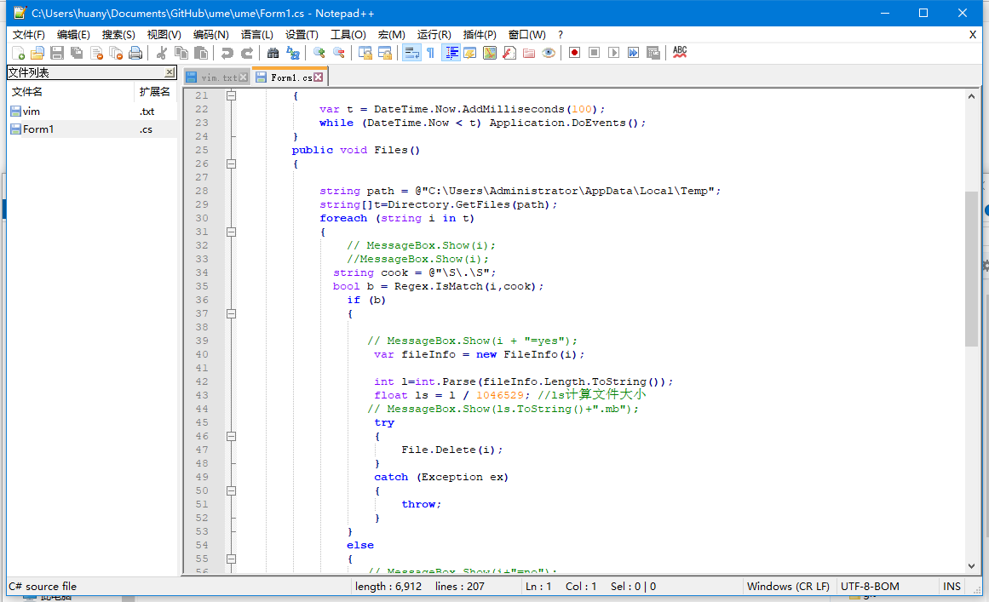This screenshot has width=989, height=602.
Task: Close the vim.txt tab
Action: (x=244, y=77)
